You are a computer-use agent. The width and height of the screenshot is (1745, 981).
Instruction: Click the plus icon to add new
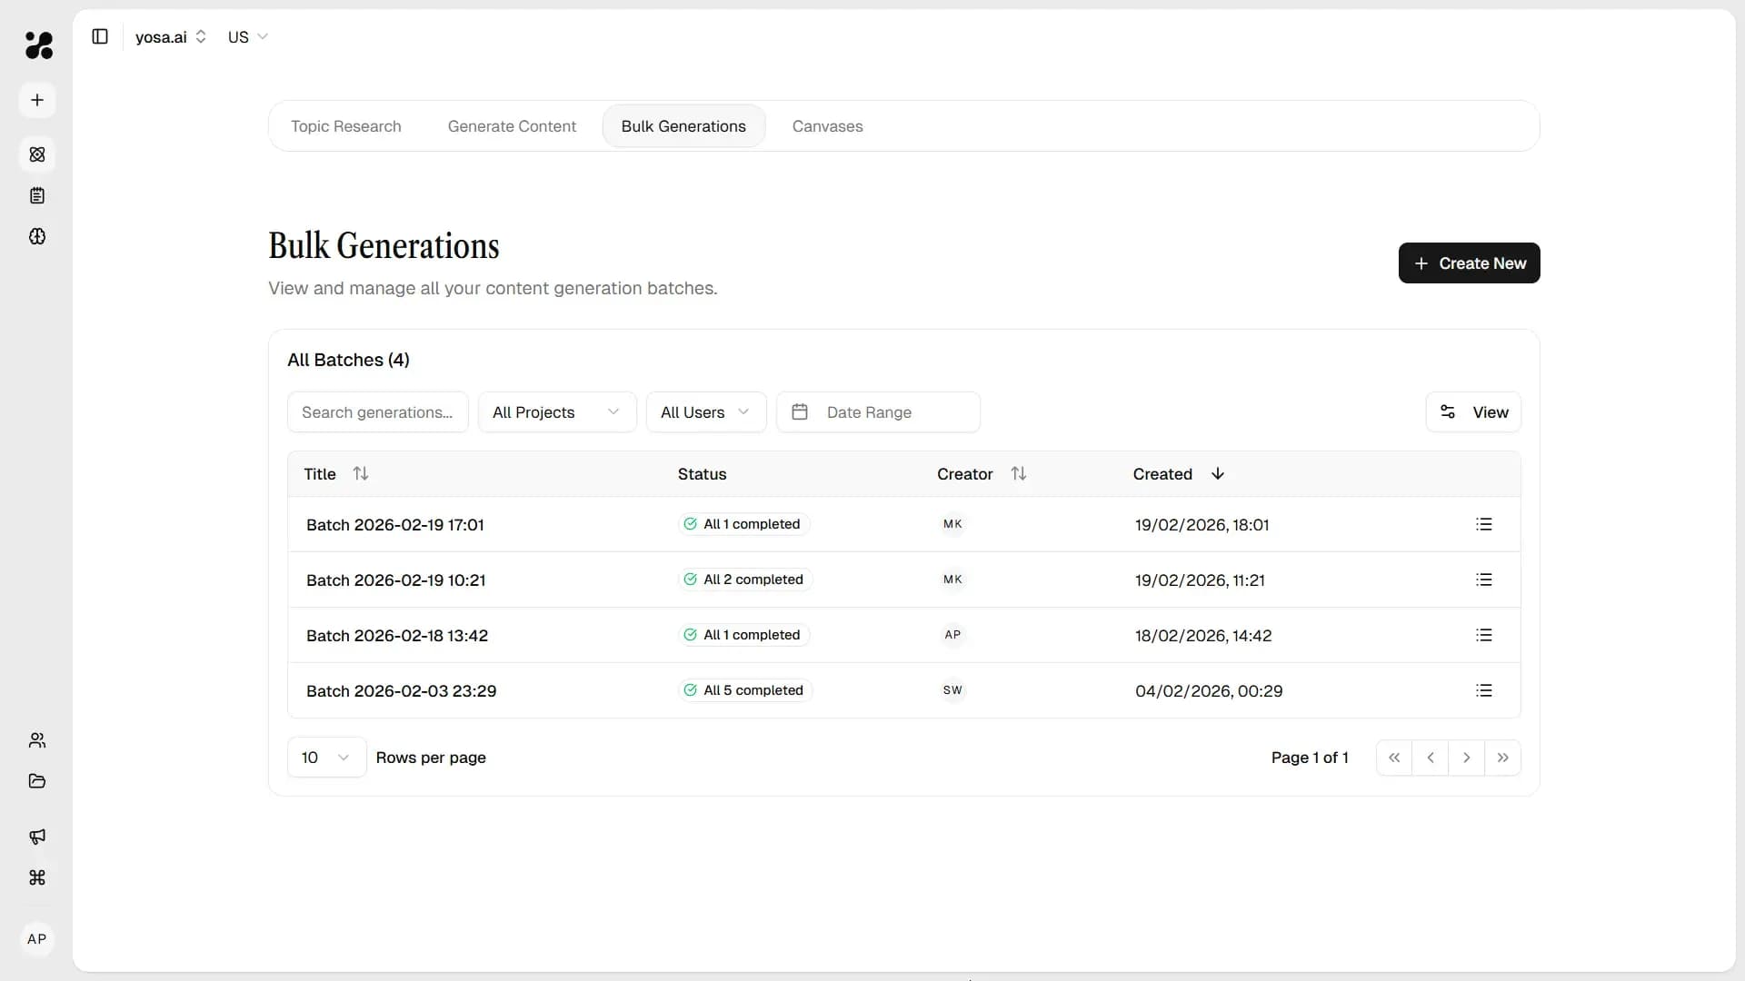pos(37,100)
